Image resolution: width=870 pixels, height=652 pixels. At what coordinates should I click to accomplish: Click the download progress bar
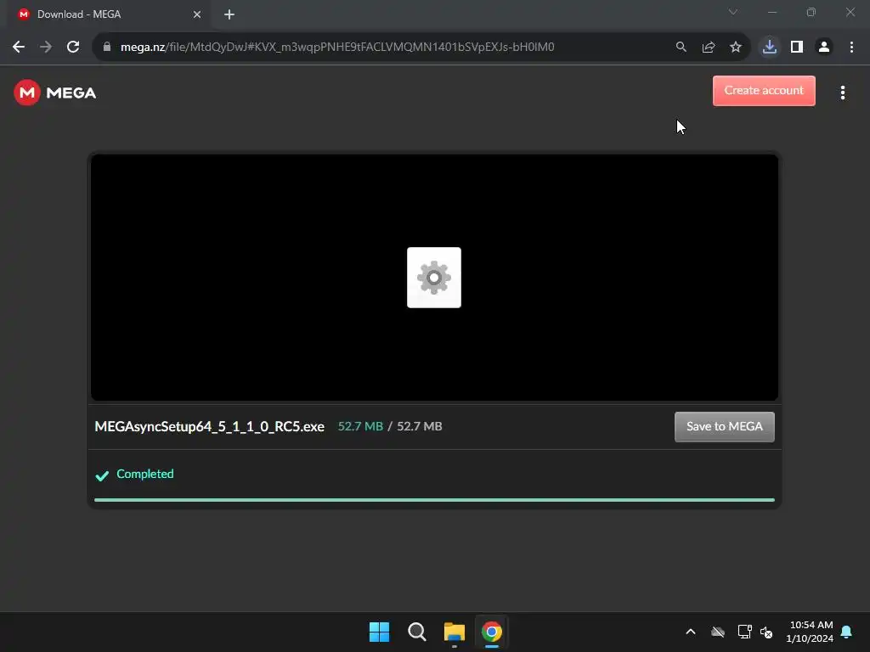coord(434,499)
